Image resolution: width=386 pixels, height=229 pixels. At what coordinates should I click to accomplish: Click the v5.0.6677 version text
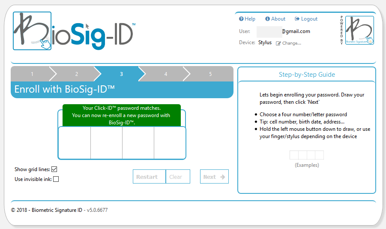[x=97, y=210]
